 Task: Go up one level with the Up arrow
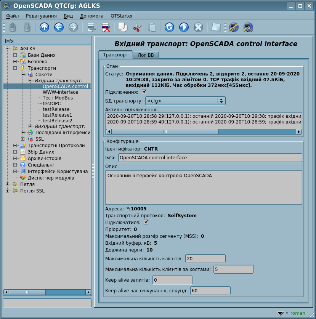point(44,27)
